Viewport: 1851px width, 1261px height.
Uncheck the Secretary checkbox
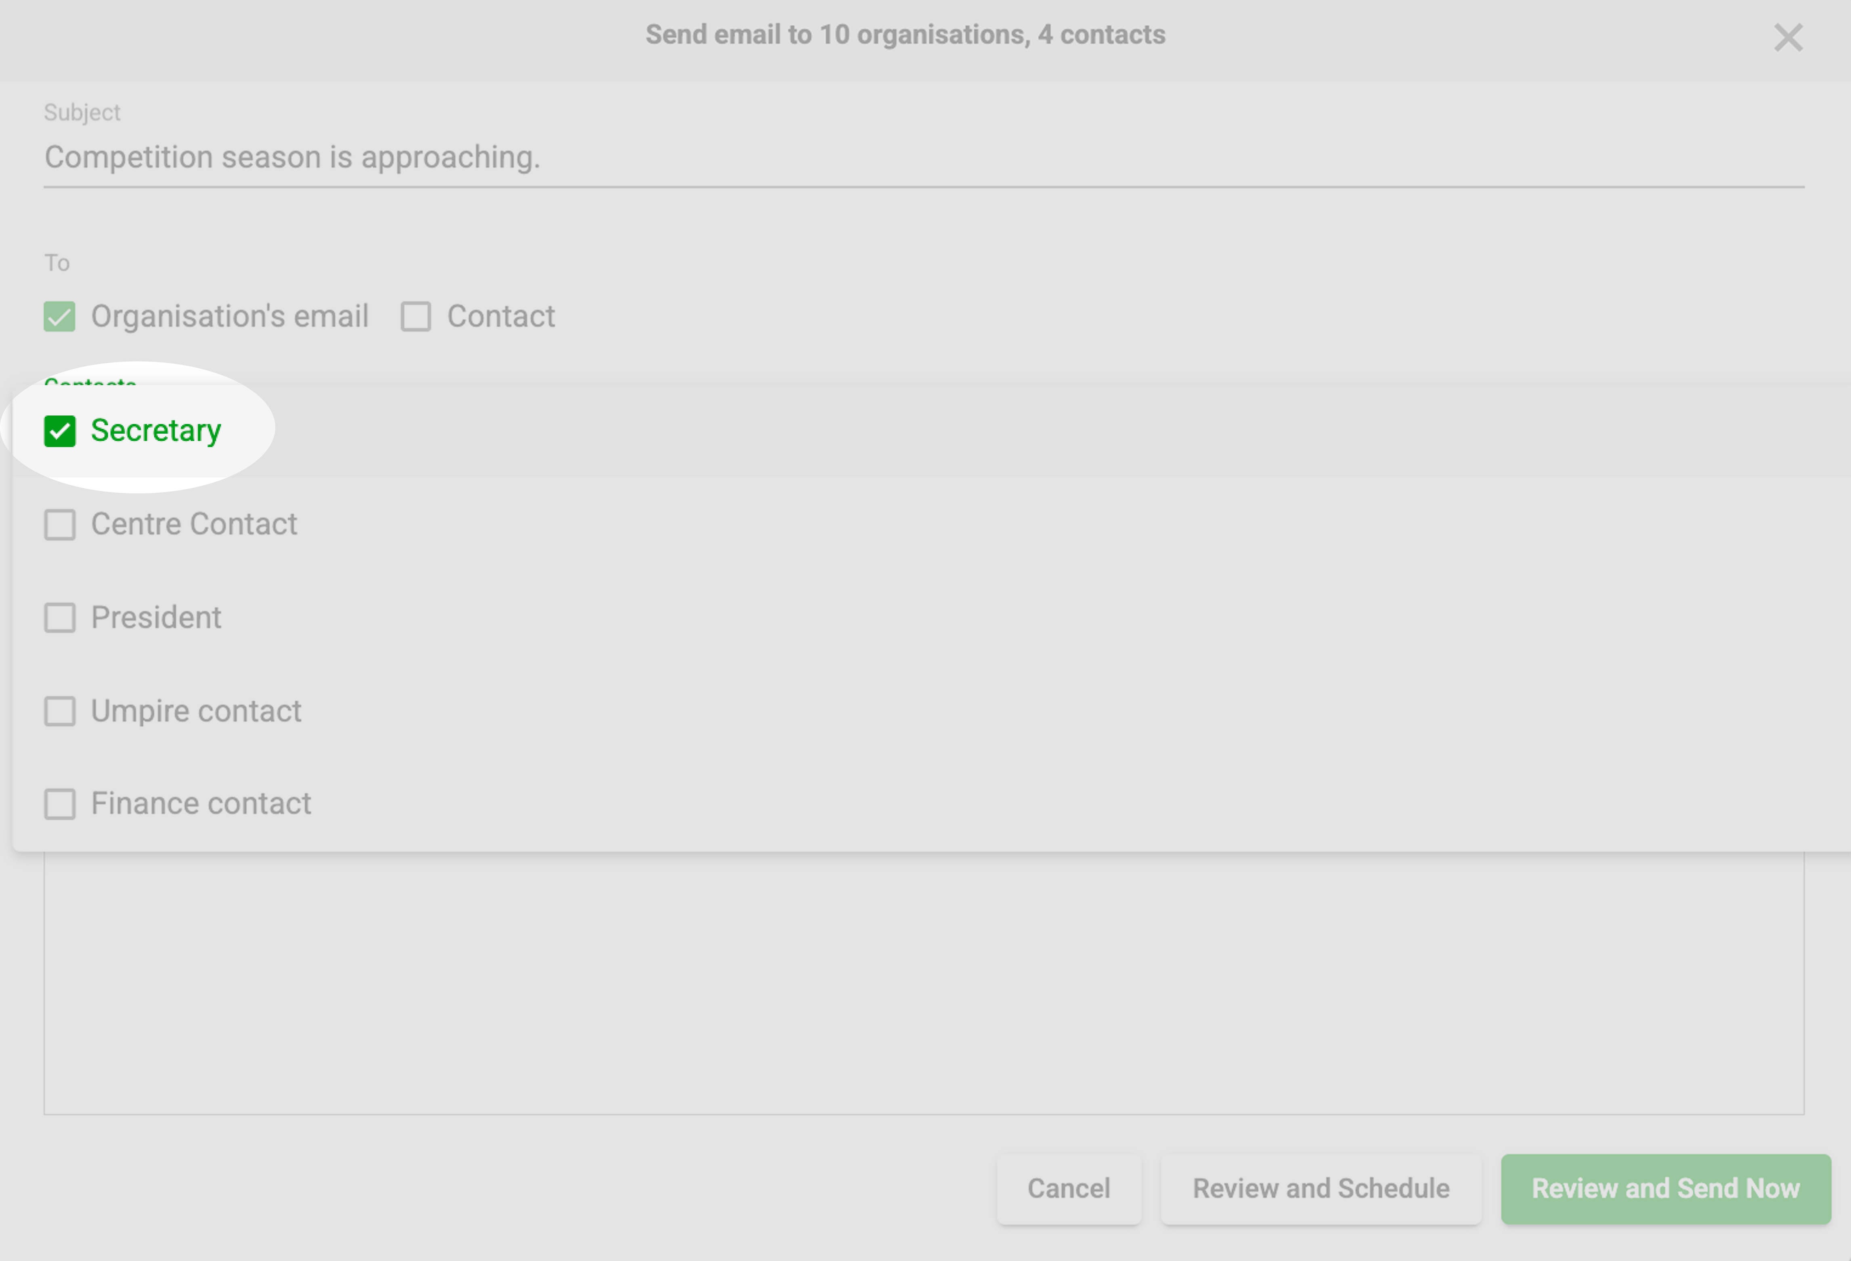click(x=60, y=431)
